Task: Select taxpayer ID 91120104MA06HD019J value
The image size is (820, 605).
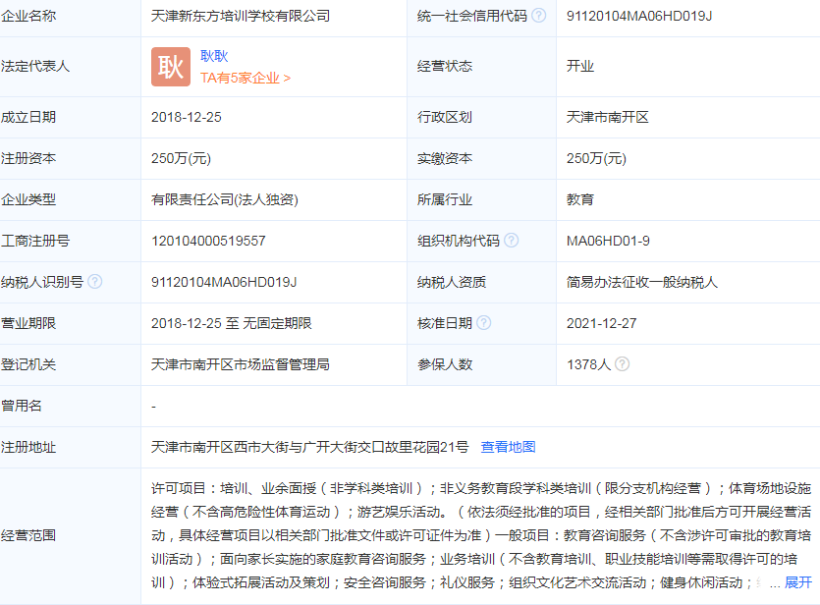Action: pos(224,283)
